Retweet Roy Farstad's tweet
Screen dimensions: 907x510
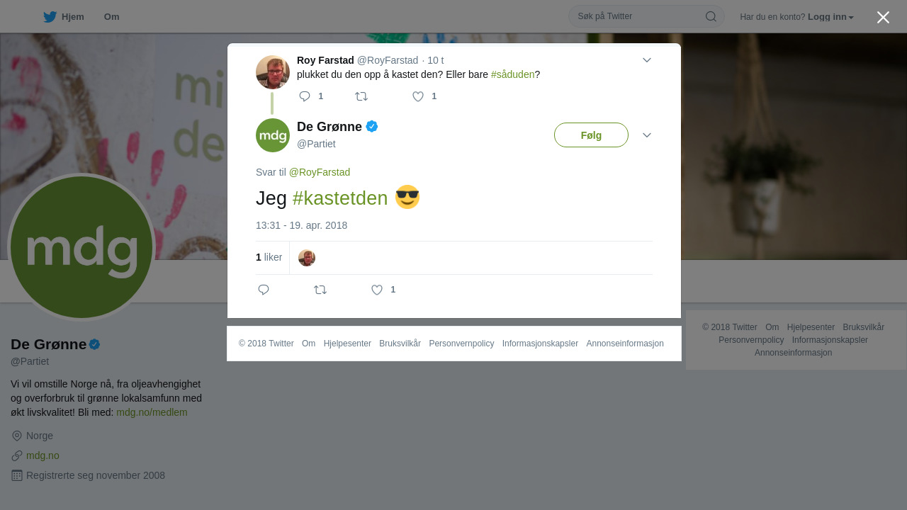tap(361, 96)
